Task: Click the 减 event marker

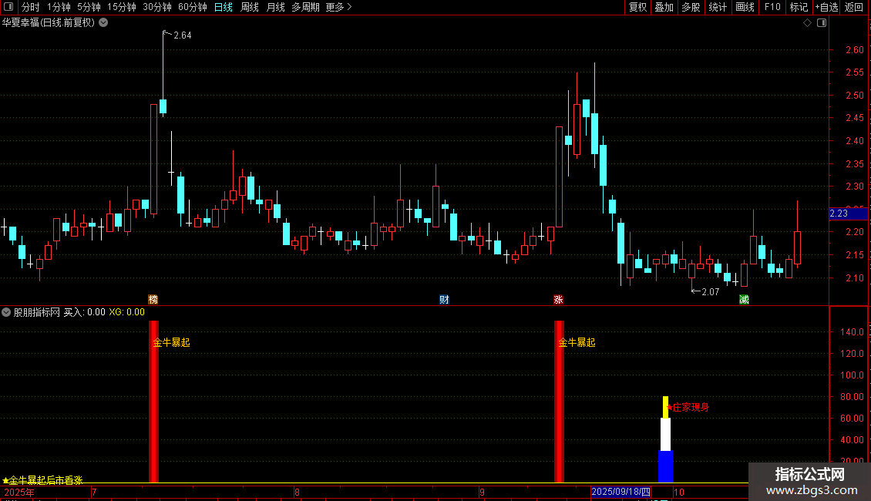Action: (x=745, y=299)
